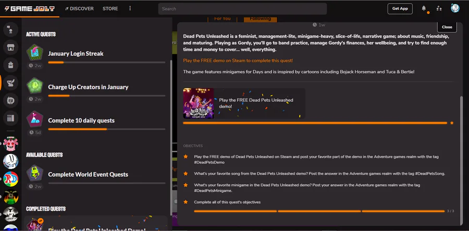Focus the Search field

(x=242, y=9)
